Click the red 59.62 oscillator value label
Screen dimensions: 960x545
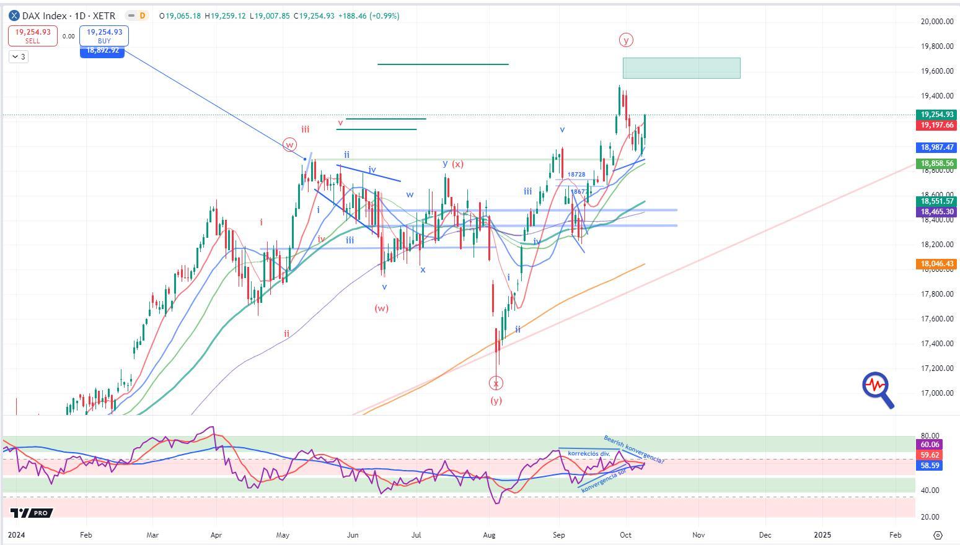(930, 455)
